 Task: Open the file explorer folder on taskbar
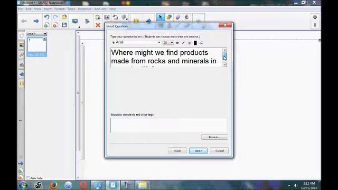142,185
